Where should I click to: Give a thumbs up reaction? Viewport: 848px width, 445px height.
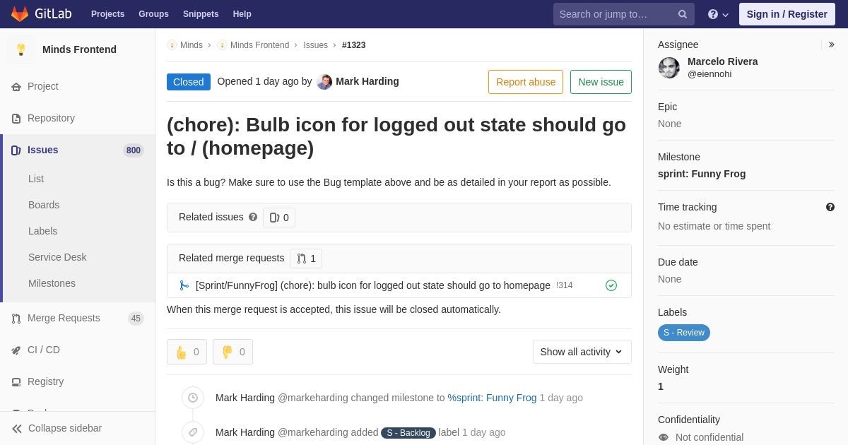187,352
